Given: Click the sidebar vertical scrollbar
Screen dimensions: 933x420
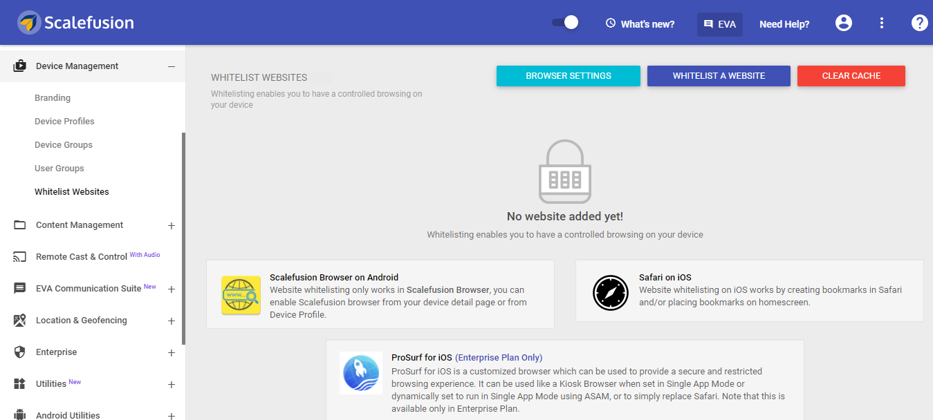Looking at the screenshot, I should pyautogui.click(x=183, y=238).
